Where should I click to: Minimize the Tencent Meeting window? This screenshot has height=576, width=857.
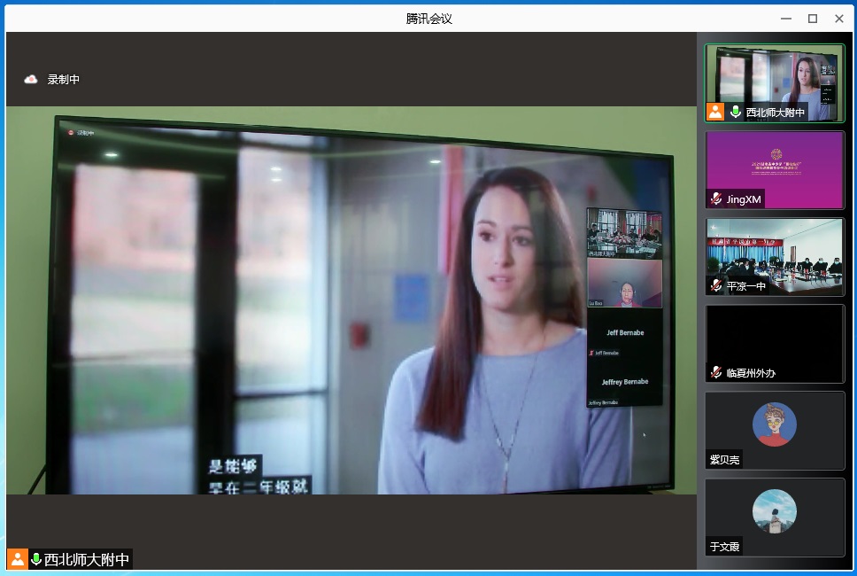(x=785, y=19)
